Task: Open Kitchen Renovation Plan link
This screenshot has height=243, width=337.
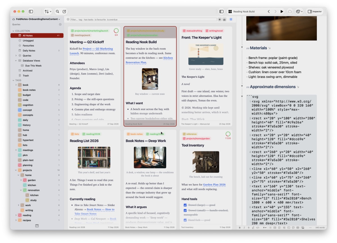Action: click(149, 60)
